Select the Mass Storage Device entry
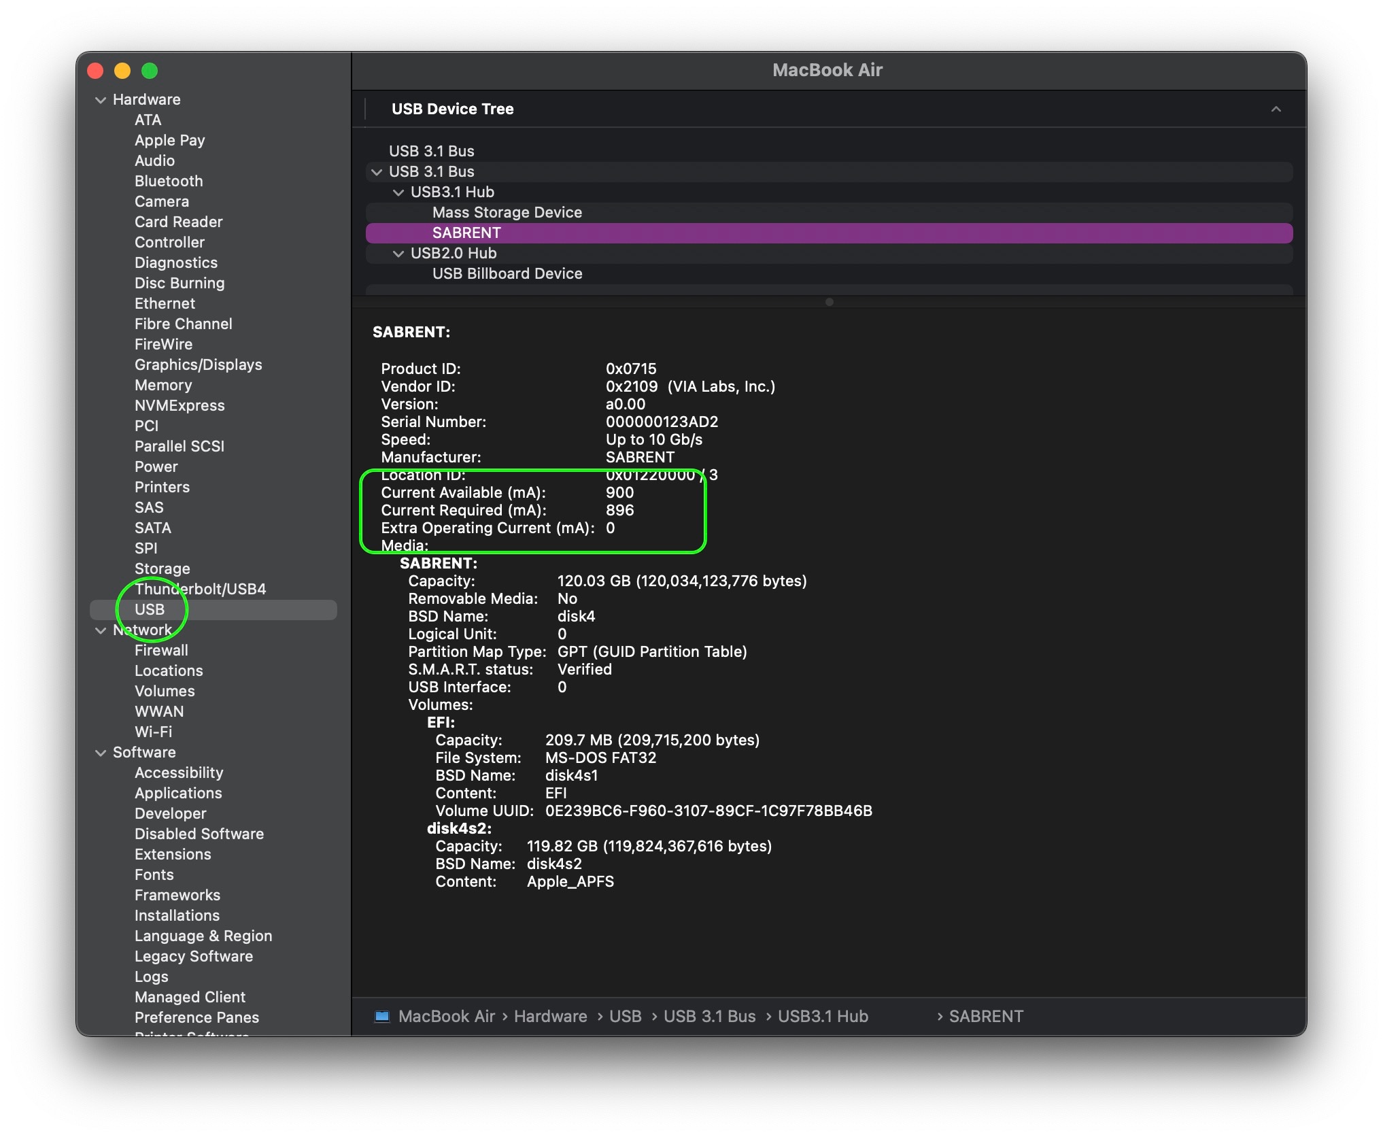This screenshot has width=1383, height=1137. tap(507, 212)
